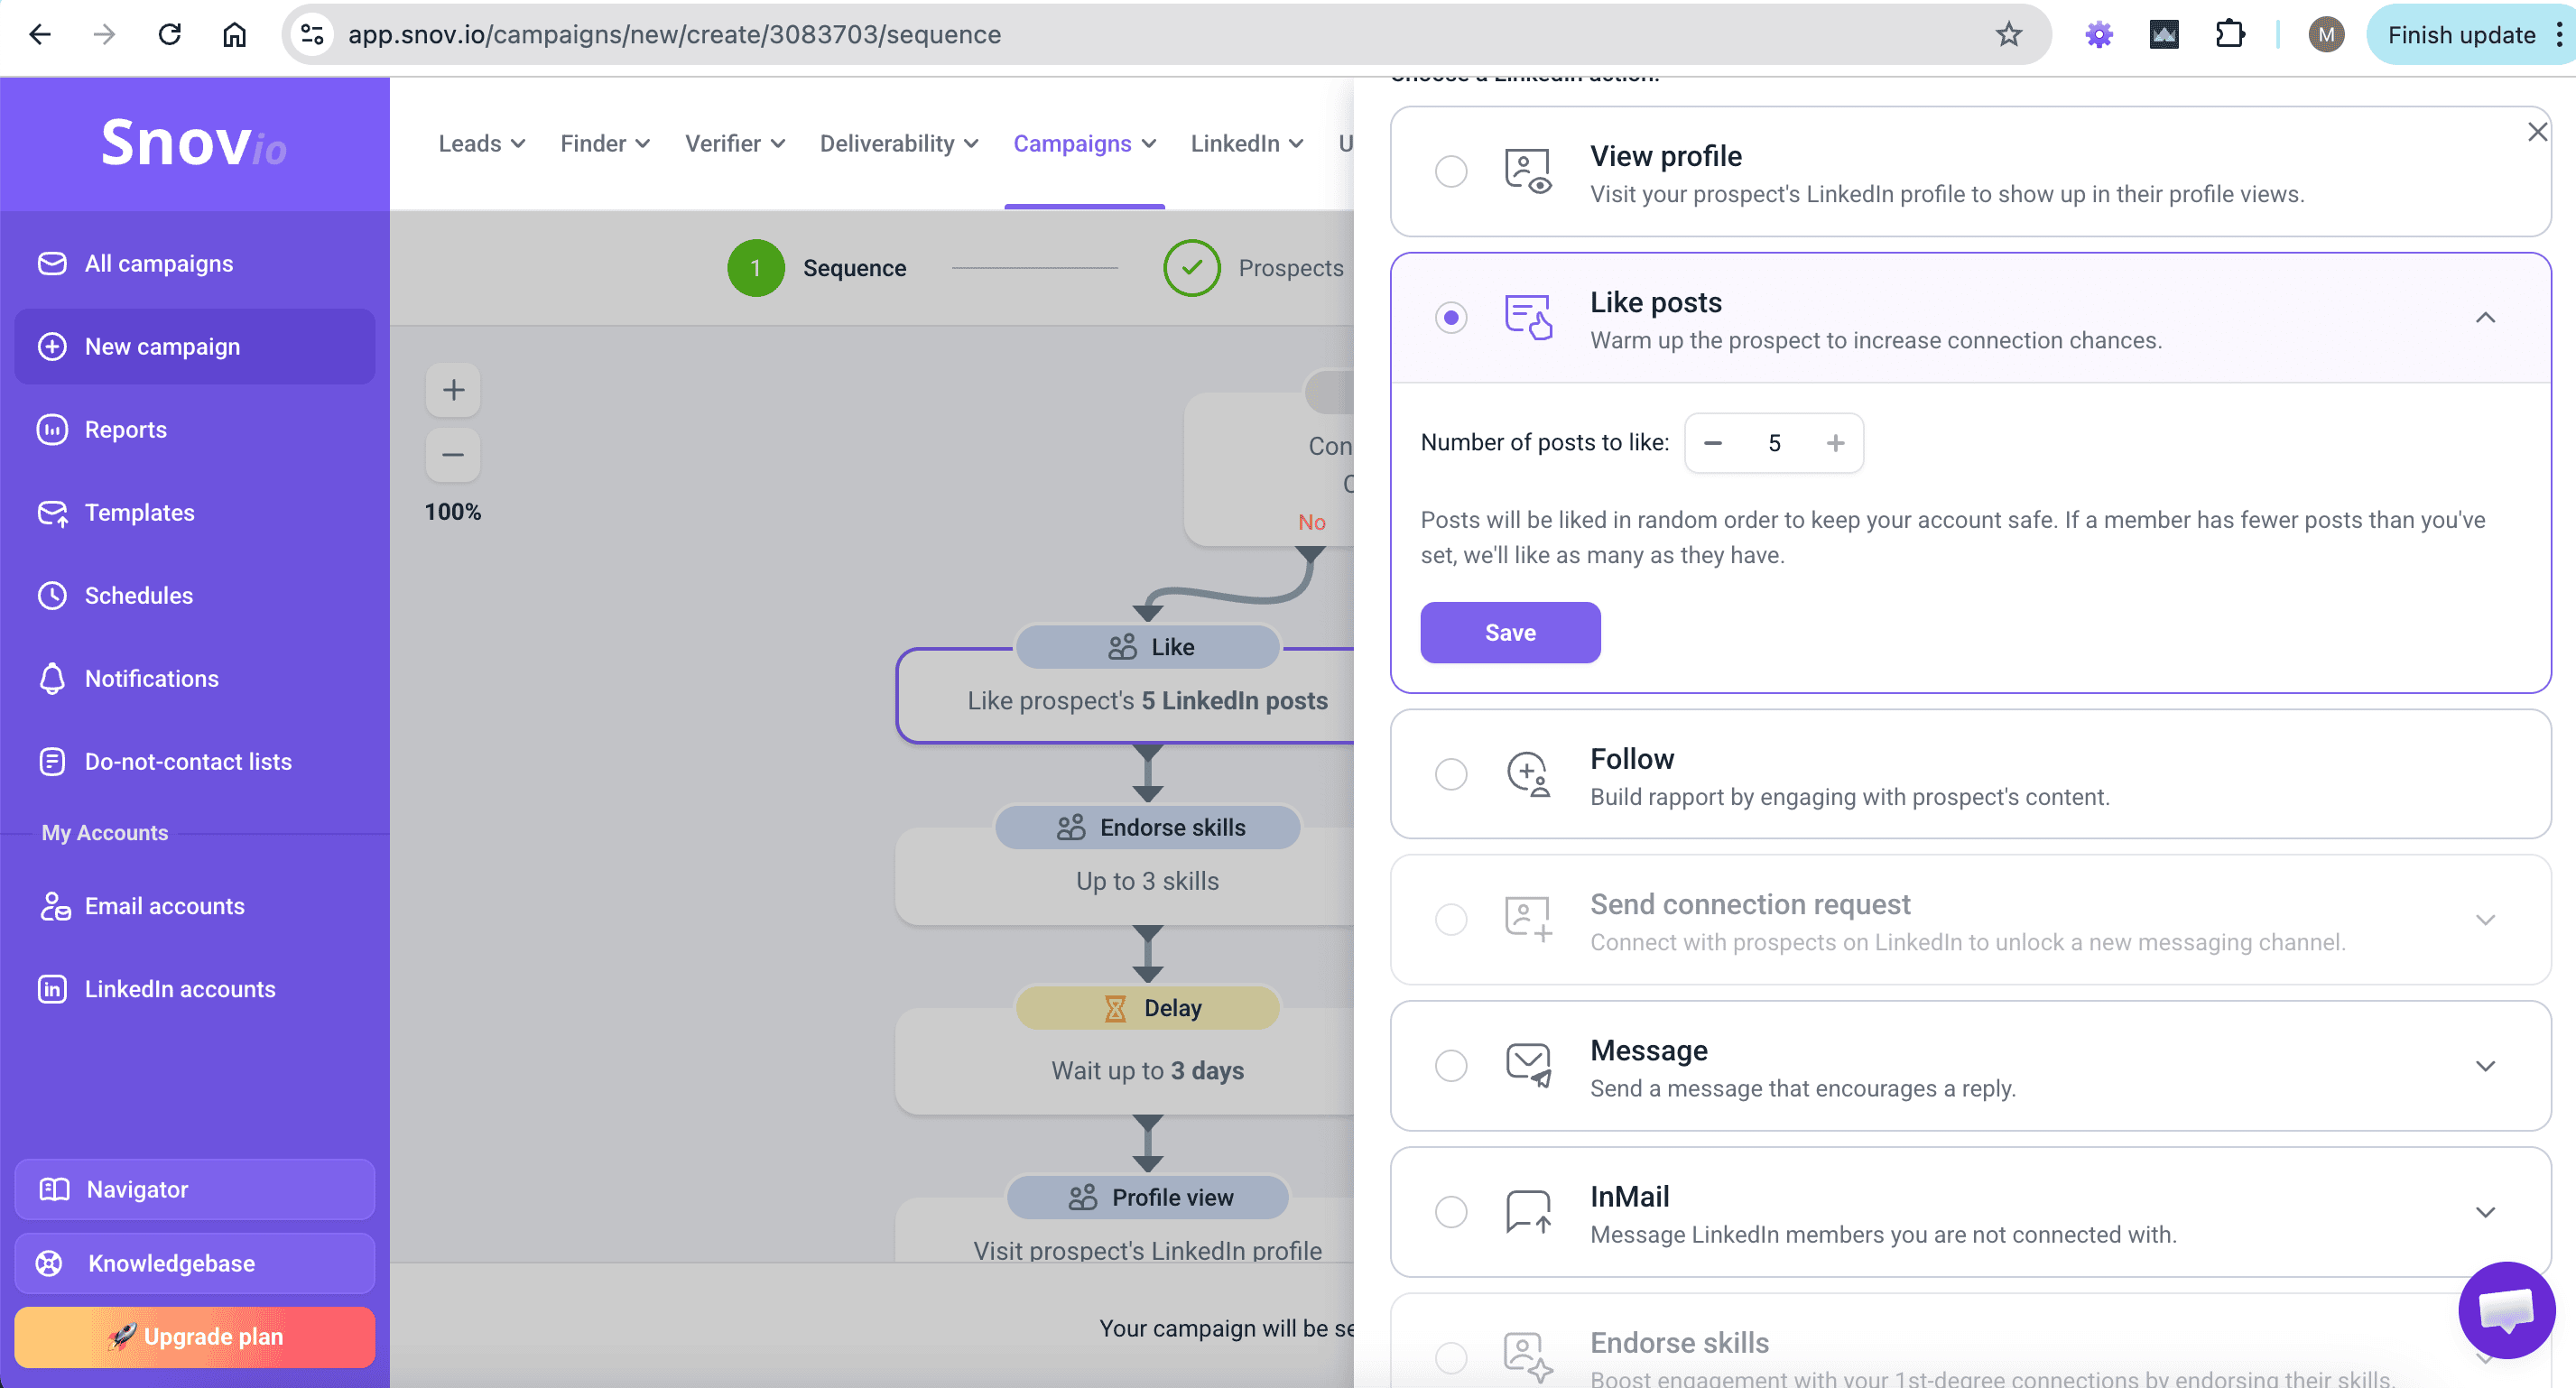This screenshot has height=1388, width=2576.
Task: Click the Sequence step 1 indicator
Action: (756, 268)
